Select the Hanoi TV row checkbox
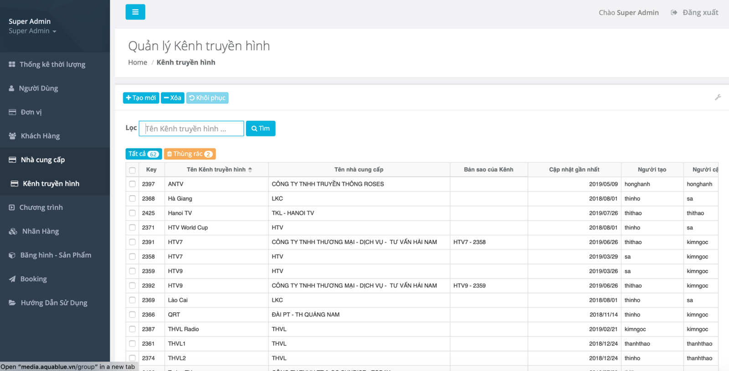Image resolution: width=729 pixels, height=371 pixels. 132,213
